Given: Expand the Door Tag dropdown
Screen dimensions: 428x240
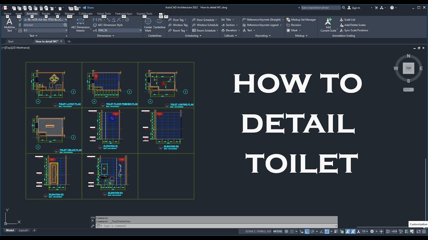Looking at the screenshot, I should point(186,20).
